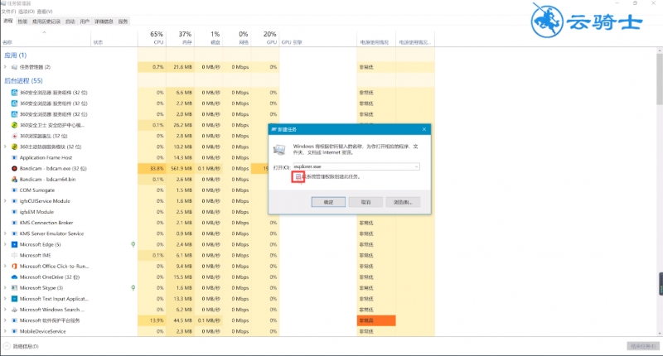The height and width of the screenshot is (356, 663).
Task: Switch to the 启动 tab
Action: pyautogui.click(x=70, y=22)
